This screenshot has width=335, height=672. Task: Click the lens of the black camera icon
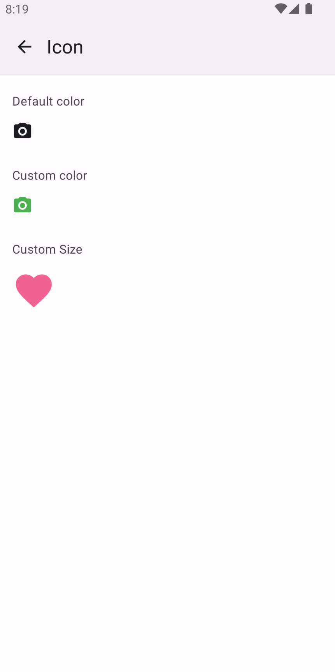click(23, 132)
